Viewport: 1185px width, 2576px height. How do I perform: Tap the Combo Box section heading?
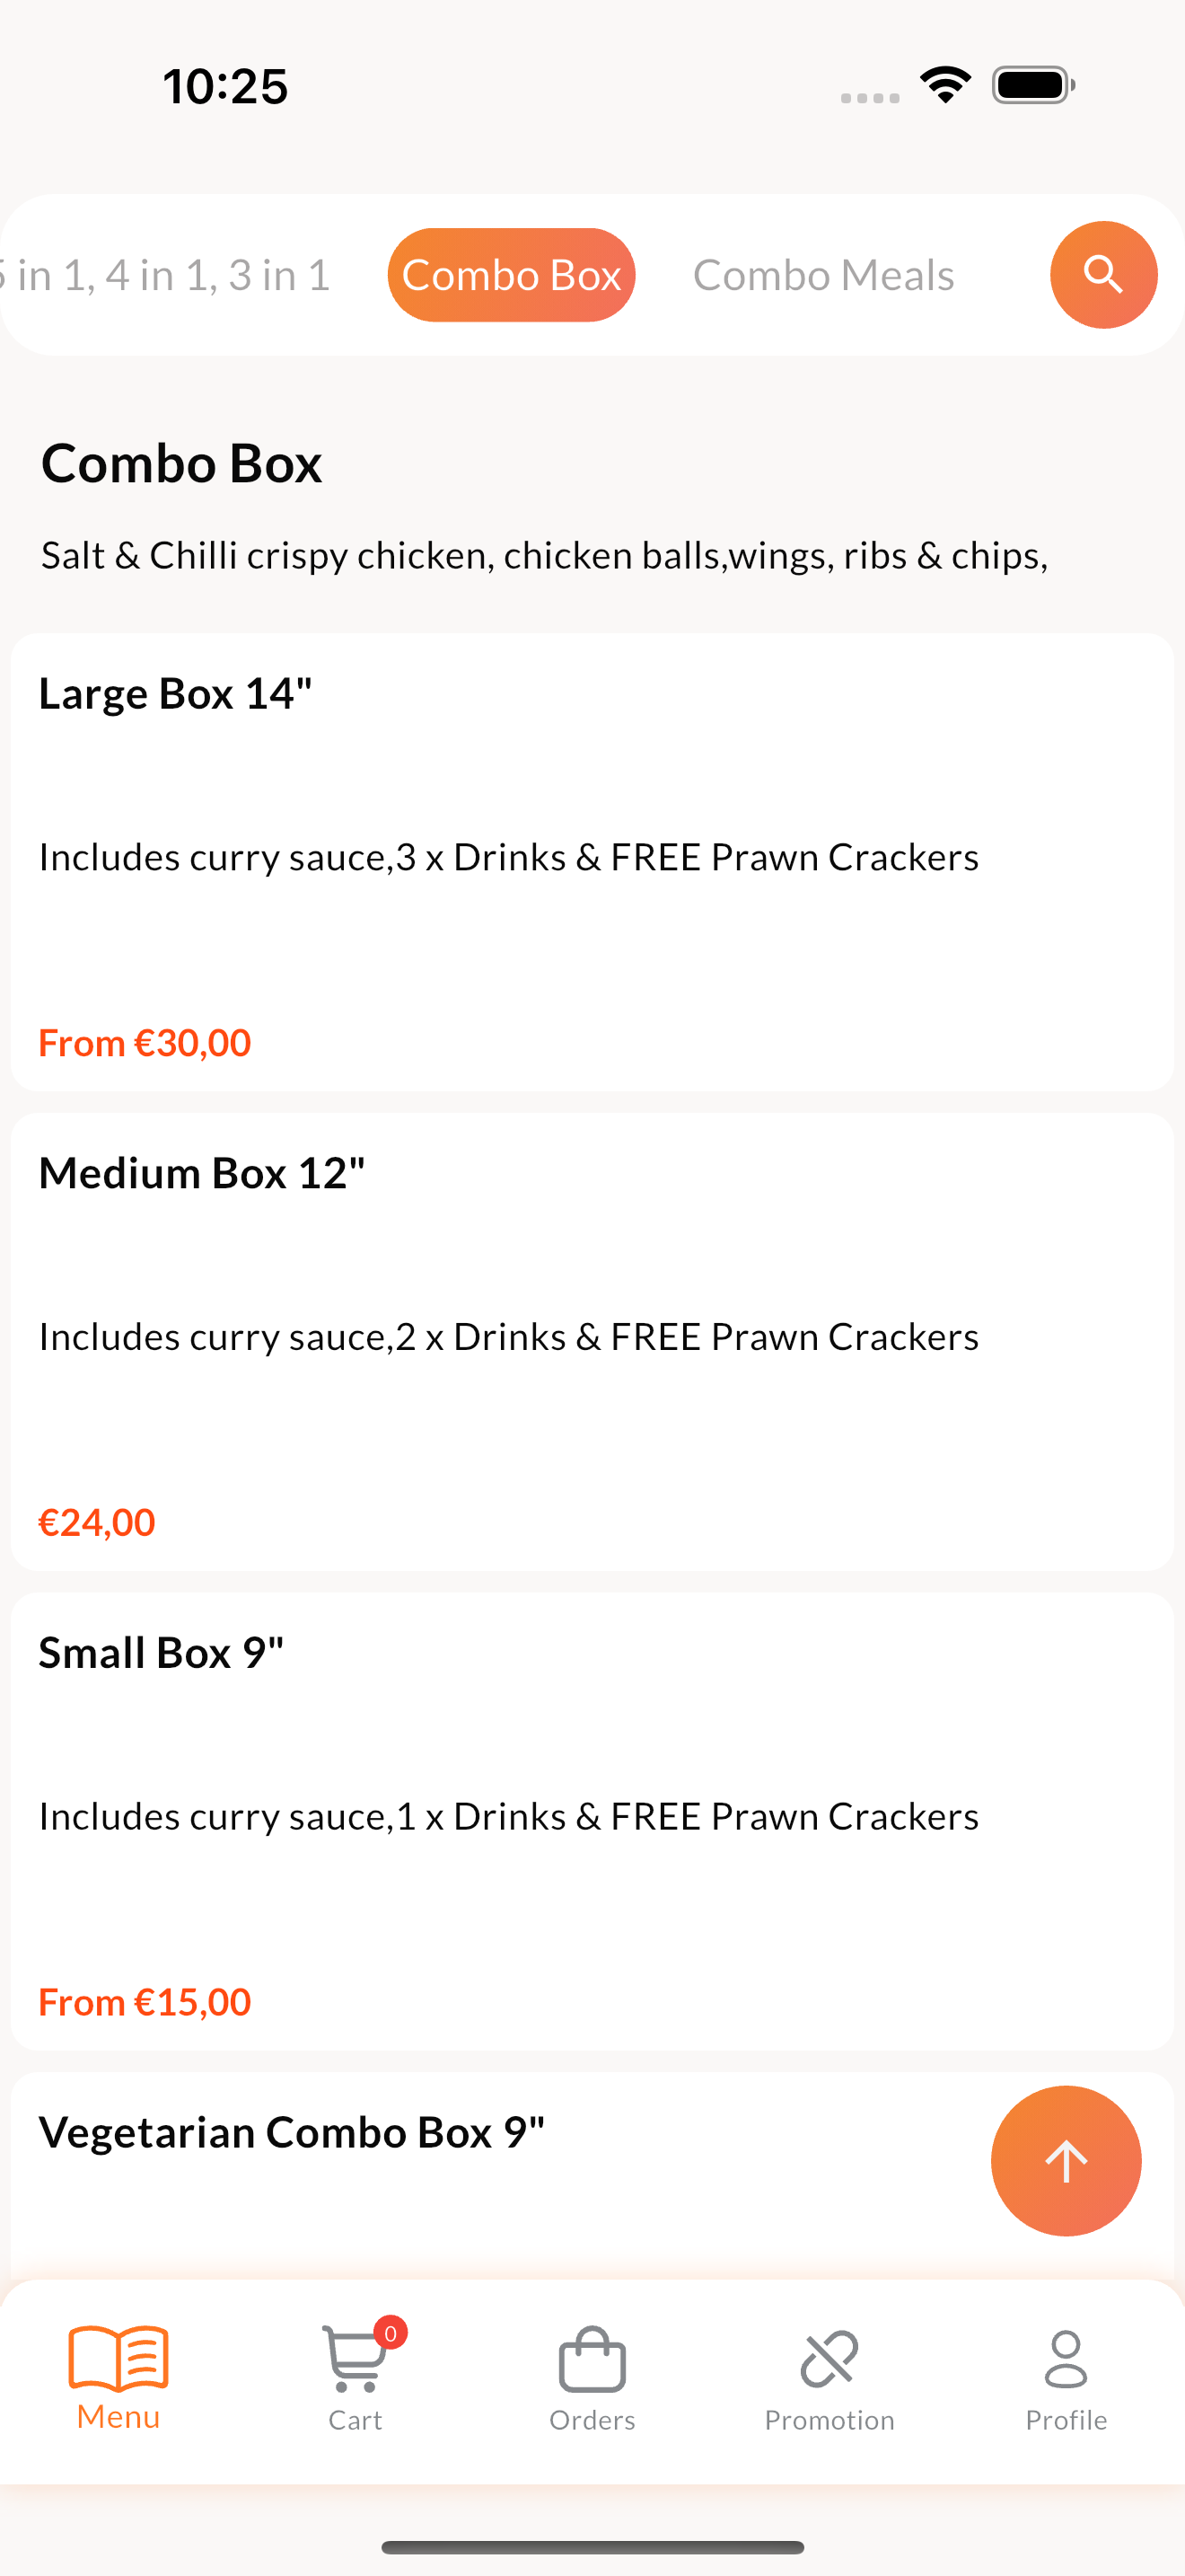182,463
